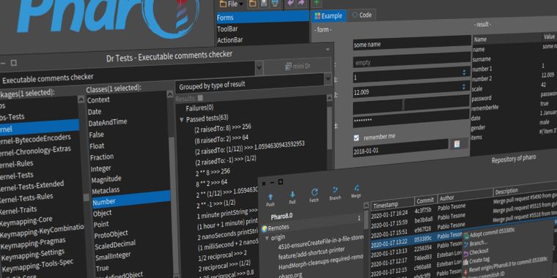Open the calendar picker beside 2018-01-01
Image resolution: width=557 pixels, height=278 pixels.
[457, 143]
